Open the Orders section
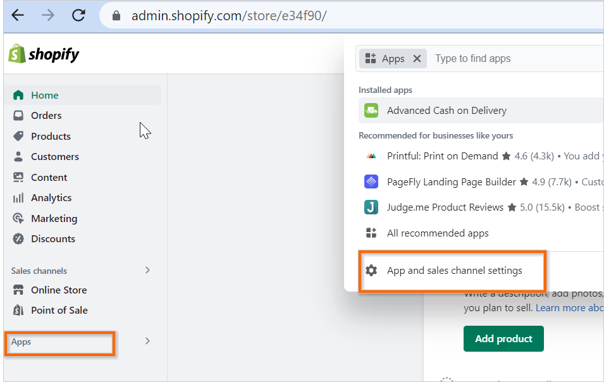This screenshot has height=382, width=604. [x=46, y=116]
